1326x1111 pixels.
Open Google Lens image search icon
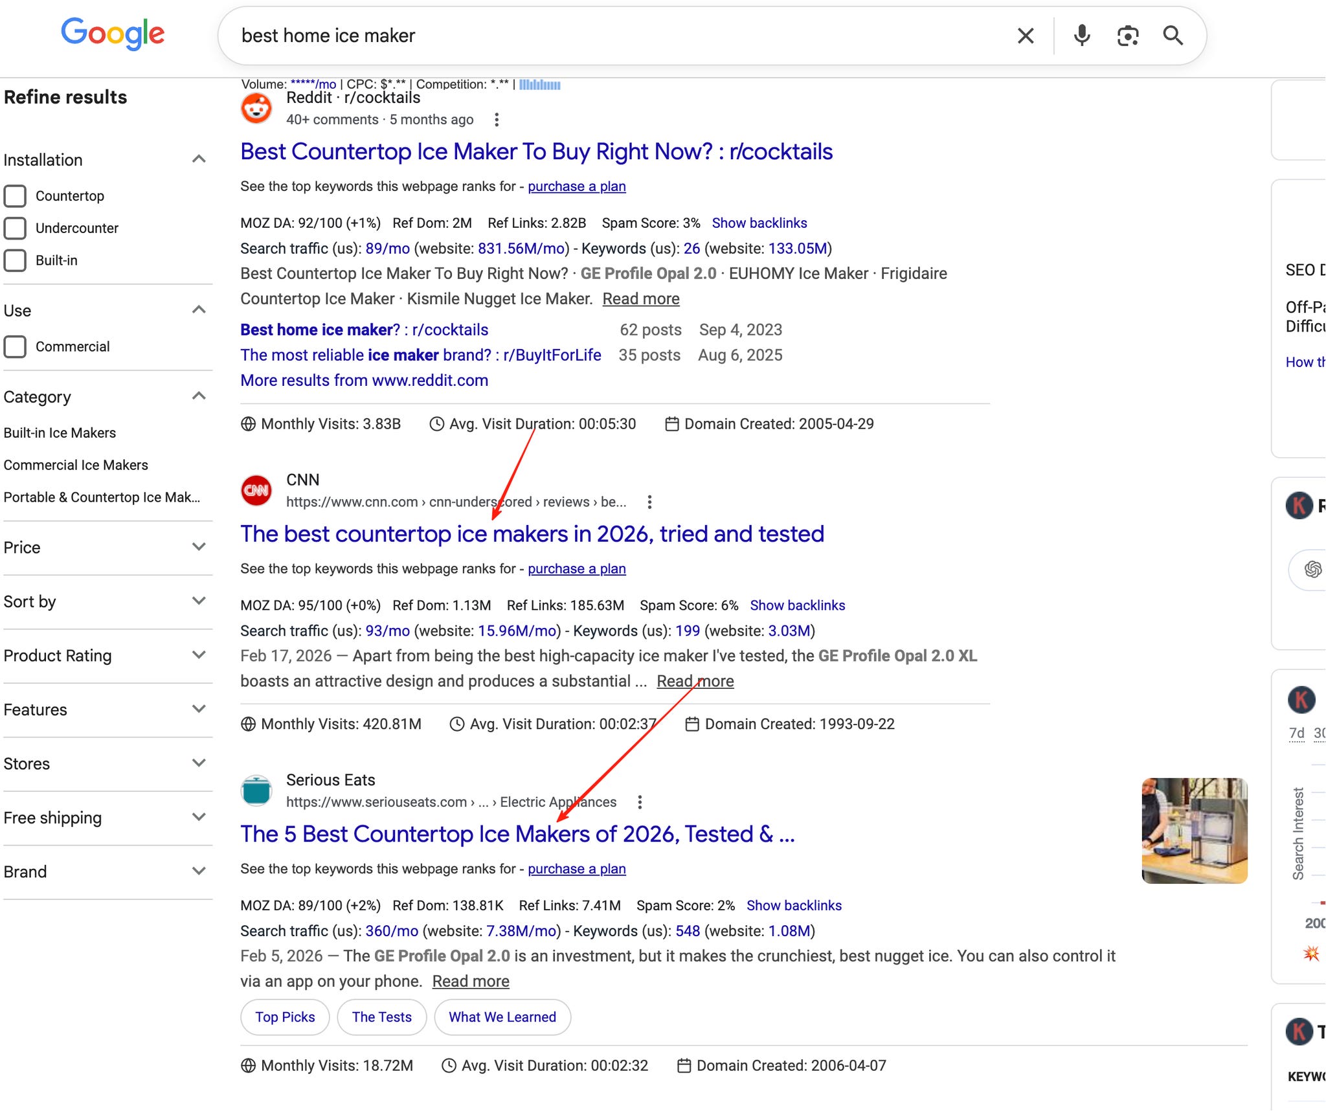point(1127,36)
